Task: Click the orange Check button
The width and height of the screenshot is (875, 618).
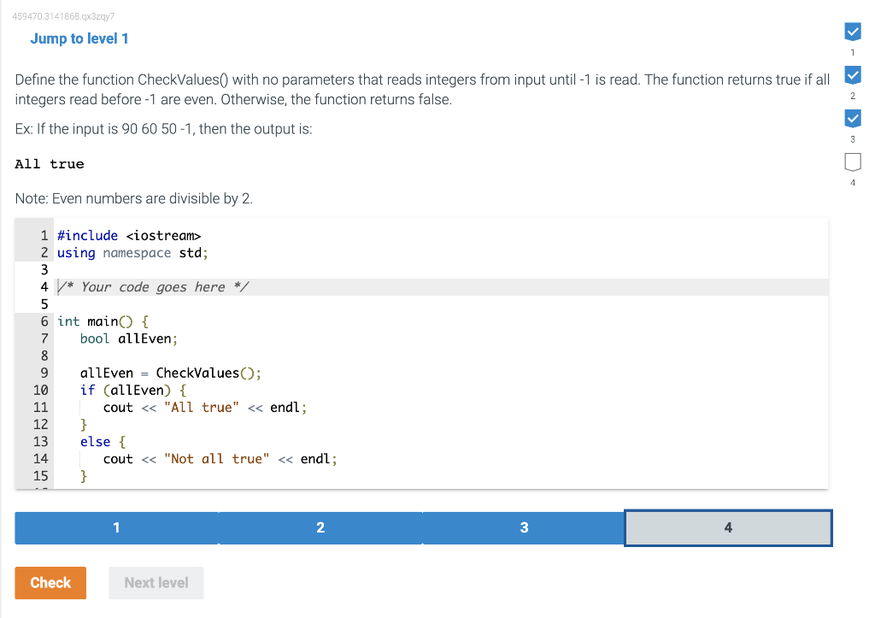Action: (50, 582)
